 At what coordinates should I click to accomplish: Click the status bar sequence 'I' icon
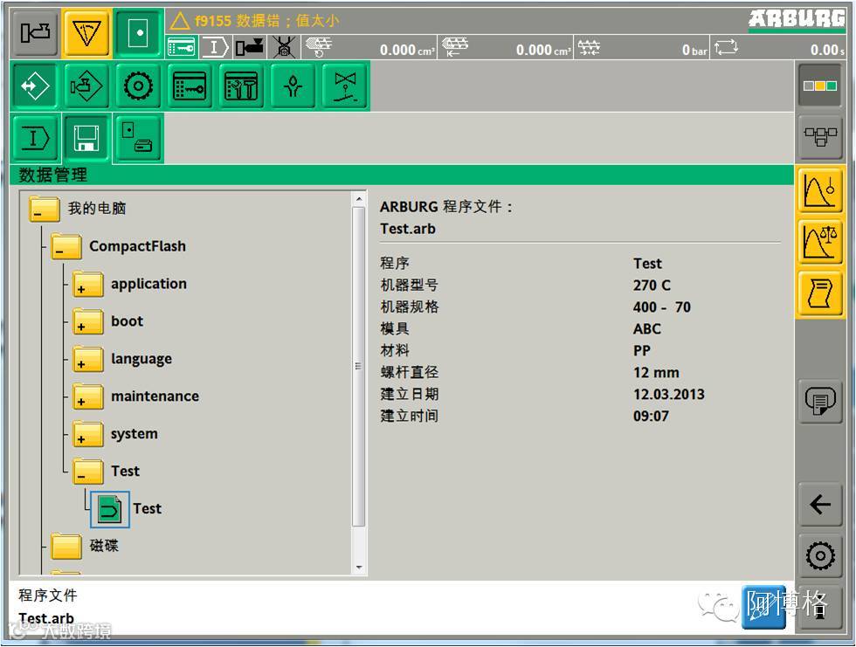point(215,47)
